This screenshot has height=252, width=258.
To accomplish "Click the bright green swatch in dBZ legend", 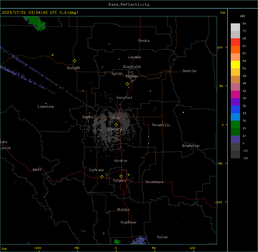I will click(235, 125).
